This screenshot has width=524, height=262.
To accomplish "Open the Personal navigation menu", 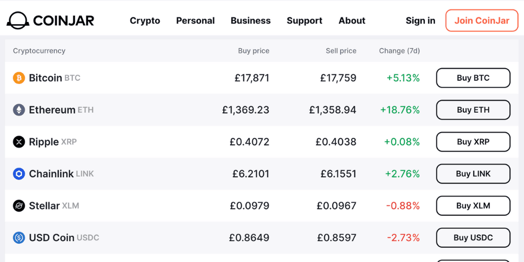I will [195, 21].
